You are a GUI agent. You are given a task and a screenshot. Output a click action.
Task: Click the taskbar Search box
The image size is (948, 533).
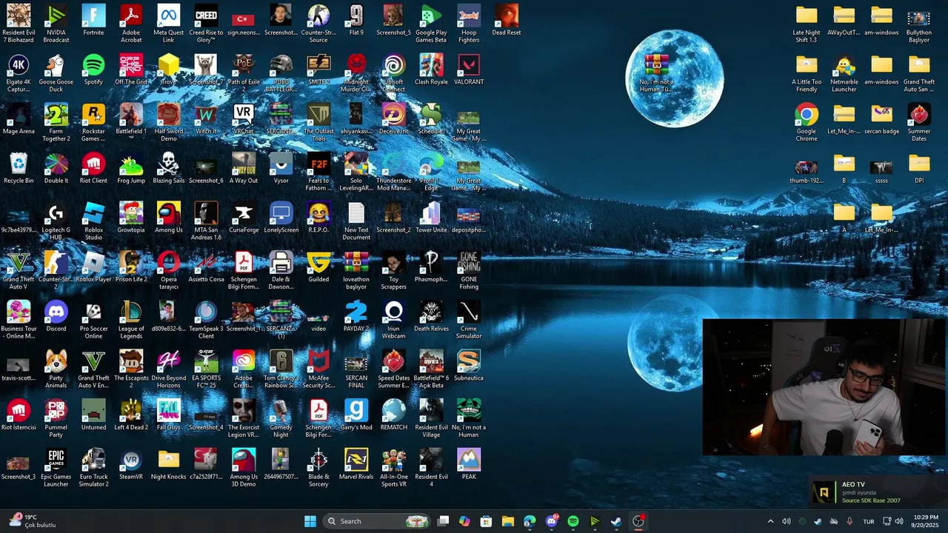pos(377,521)
